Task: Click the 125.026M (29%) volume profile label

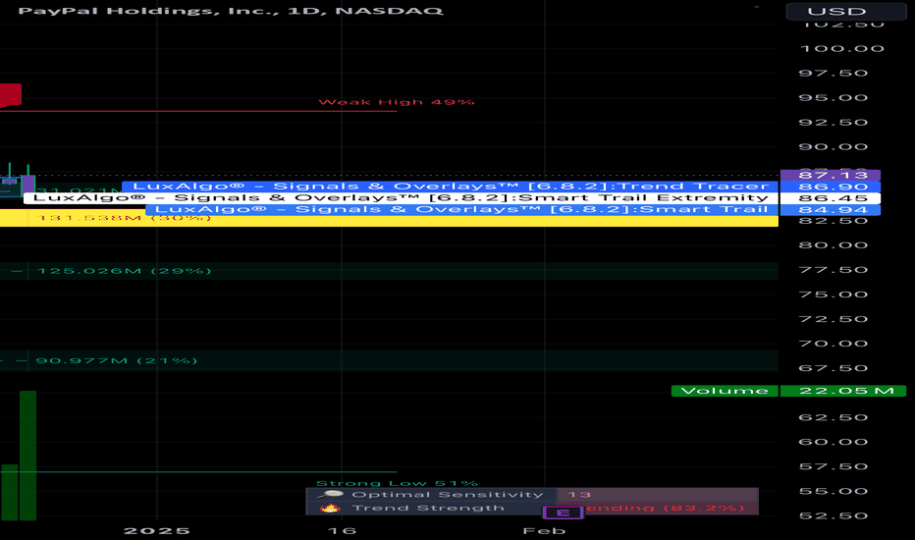Action: pos(124,271)
